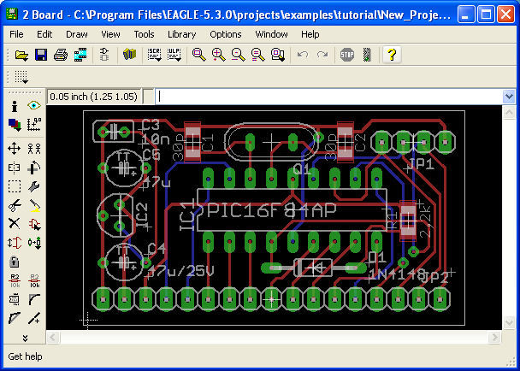The height and width of the screenshot is (371, 520).
Task: Zoom in on the board
Action: 219,55
